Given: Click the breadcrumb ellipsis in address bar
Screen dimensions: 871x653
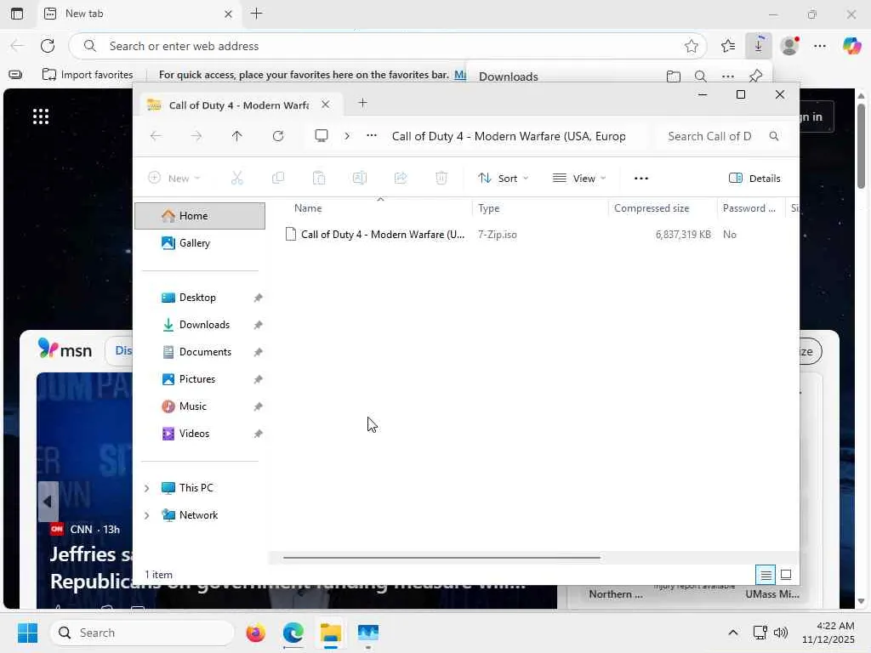Looking at the screenshot, I should (372, 136).
